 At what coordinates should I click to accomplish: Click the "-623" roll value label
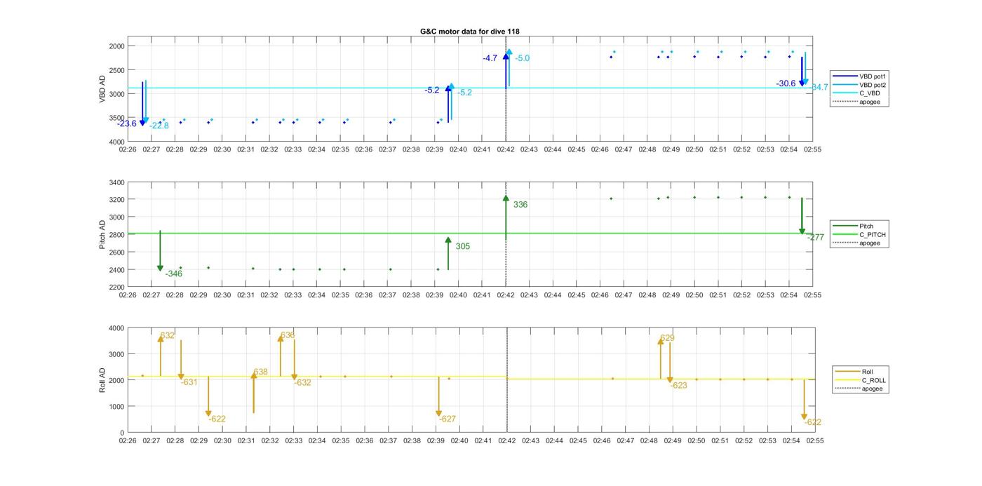(x=678, y=385)
